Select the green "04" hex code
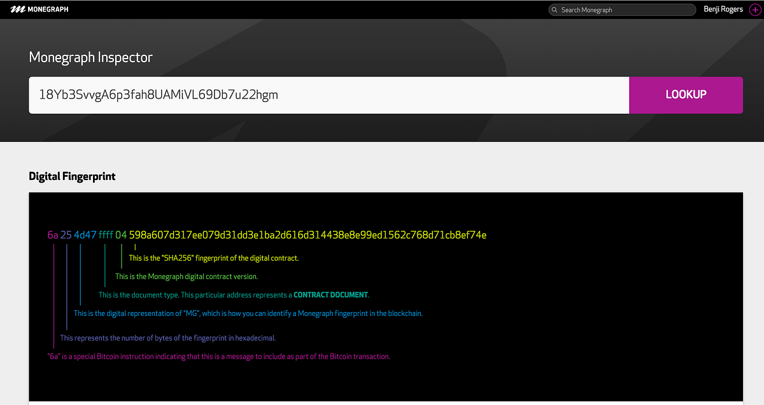Viewport: 764px width, 405px height. coord(121,235)
